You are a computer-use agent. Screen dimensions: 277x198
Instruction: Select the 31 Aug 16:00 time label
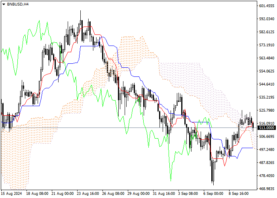pyautogui.click(x=164, y=194)
